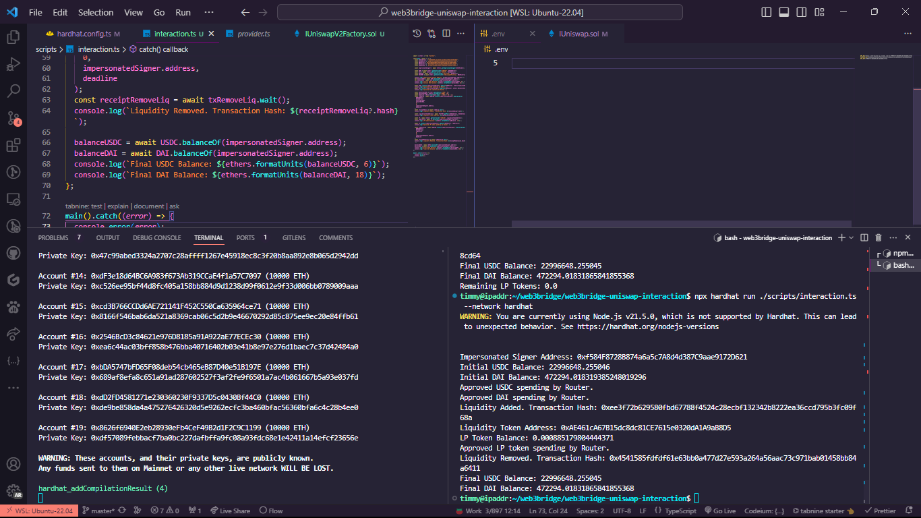
Task: Click tabnine 'document' code lens link
Action: pos(149,206)
